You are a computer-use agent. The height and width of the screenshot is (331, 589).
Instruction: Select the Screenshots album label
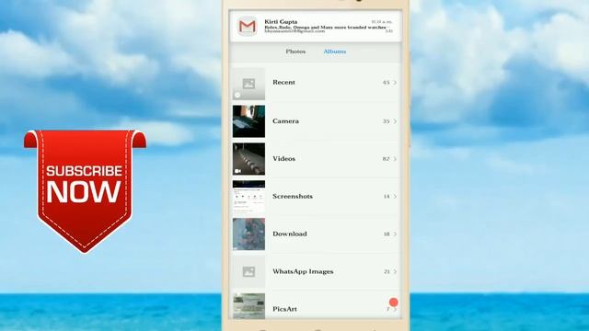293,196
